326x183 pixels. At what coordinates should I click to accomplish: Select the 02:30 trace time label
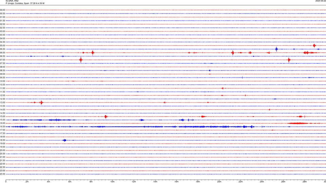point(2,27)
